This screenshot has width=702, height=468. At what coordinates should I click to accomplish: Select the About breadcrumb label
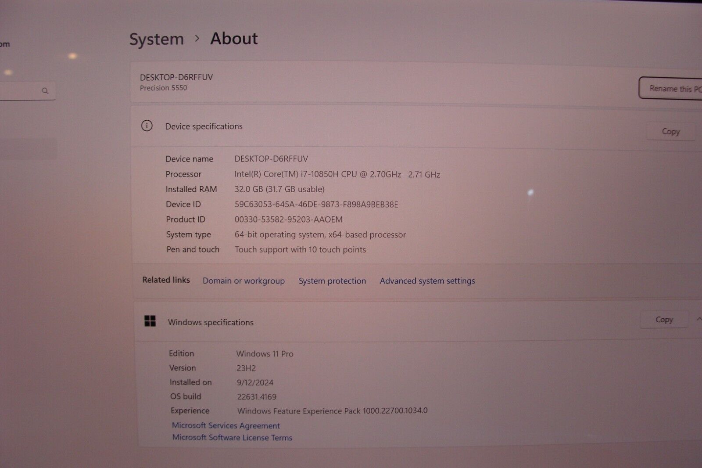point(234,39)
